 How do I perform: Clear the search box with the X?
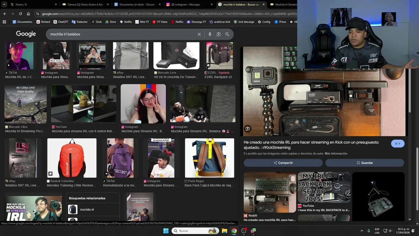(x=199, y=34)
